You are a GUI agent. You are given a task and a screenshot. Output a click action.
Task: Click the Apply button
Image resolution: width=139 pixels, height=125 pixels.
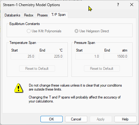click(101, 119)
